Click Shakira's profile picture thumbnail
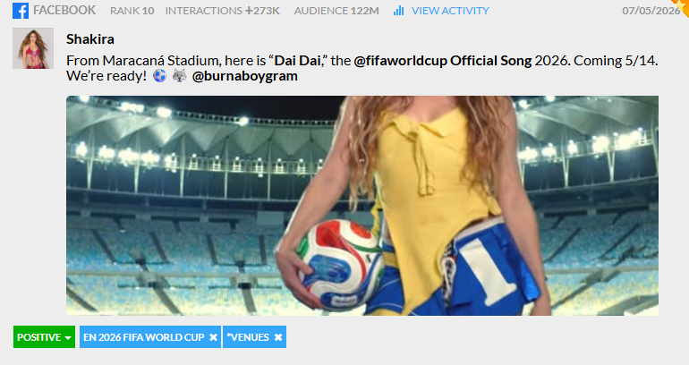 pos(33,48)
